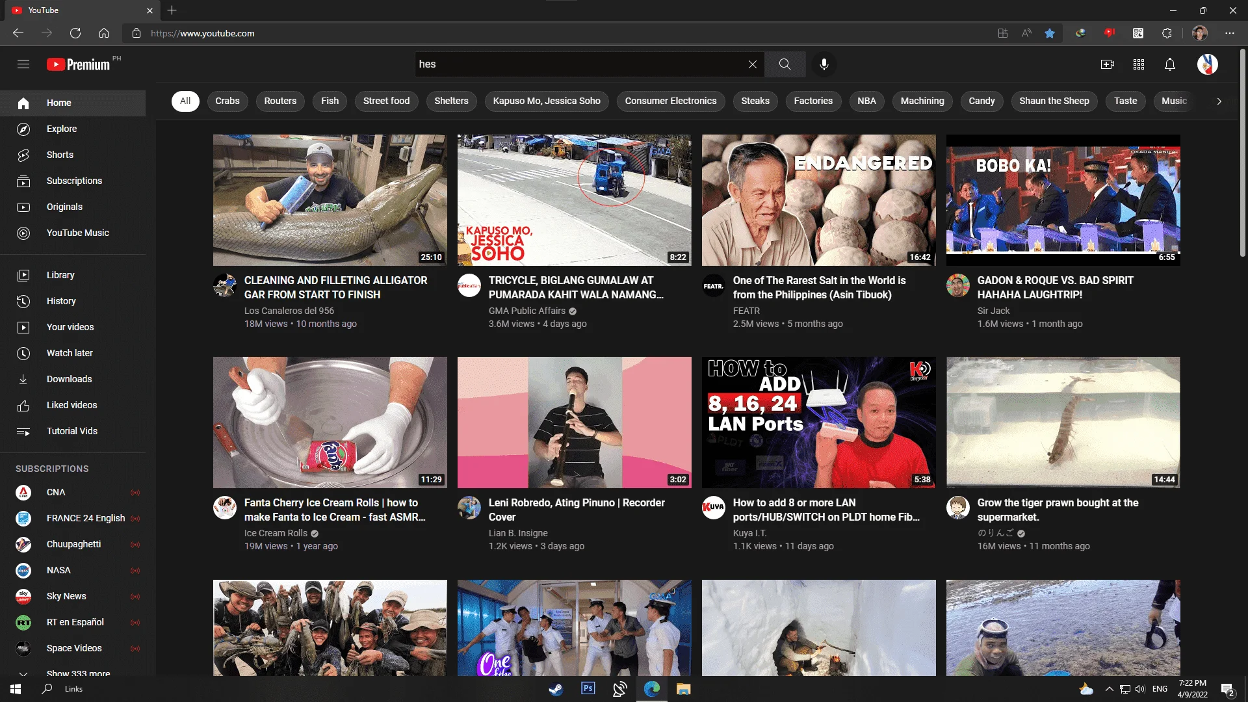Filter by the Routers chip
The image size is (1248, 702).
280,101
